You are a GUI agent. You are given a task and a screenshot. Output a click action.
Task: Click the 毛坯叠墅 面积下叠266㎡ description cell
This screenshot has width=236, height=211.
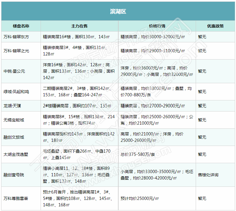77,154
